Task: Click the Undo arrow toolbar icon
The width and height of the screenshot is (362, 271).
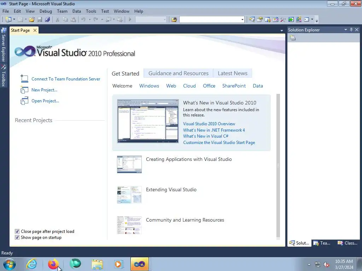Action: (x=83, y=20)
